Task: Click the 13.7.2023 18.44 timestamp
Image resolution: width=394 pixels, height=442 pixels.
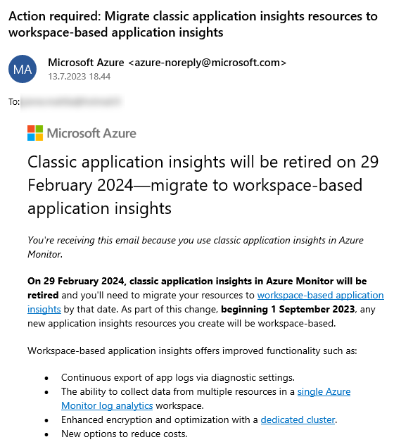Action: 80,77
